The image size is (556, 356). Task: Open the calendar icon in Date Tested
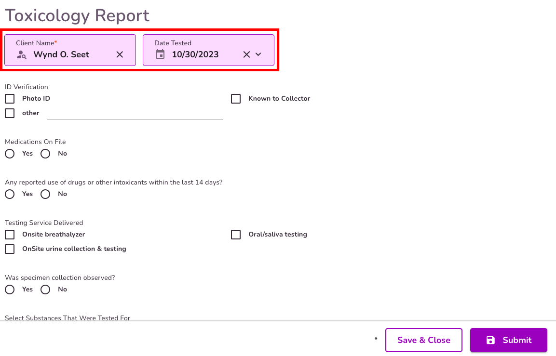[160, 54]
